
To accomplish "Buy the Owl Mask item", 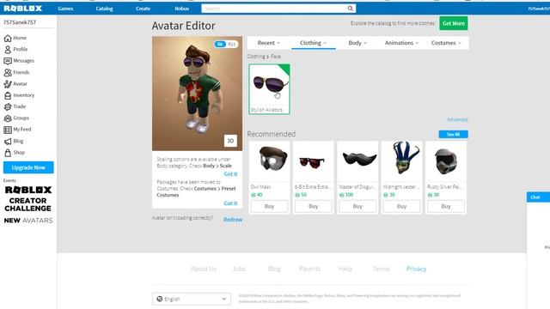I will point(269,206).
